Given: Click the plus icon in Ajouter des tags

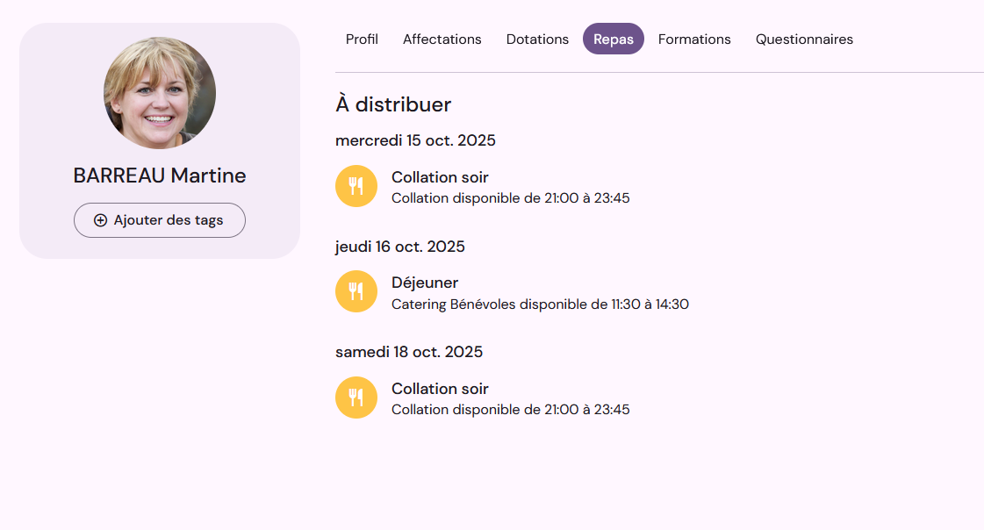Looking at the screenshot, I should point(100,220).
